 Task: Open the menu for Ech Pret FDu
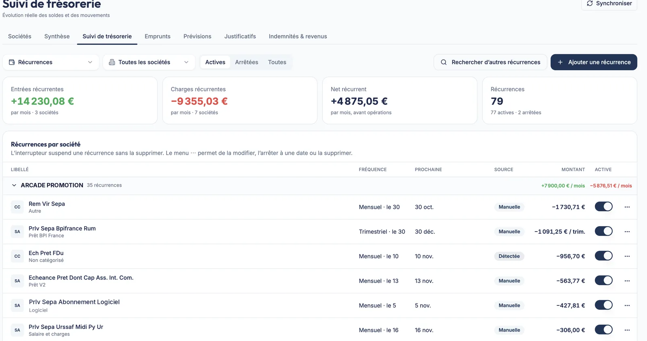pos(627,256)
